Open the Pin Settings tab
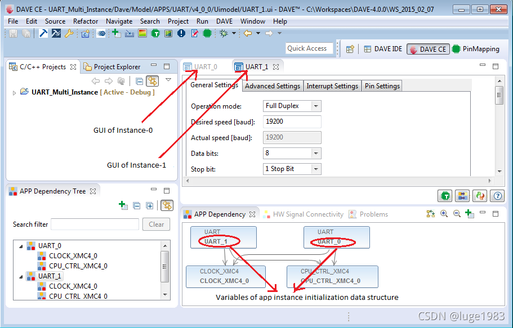Image resolution: width=513 pixels, height=328 pixels. (382, 86)
